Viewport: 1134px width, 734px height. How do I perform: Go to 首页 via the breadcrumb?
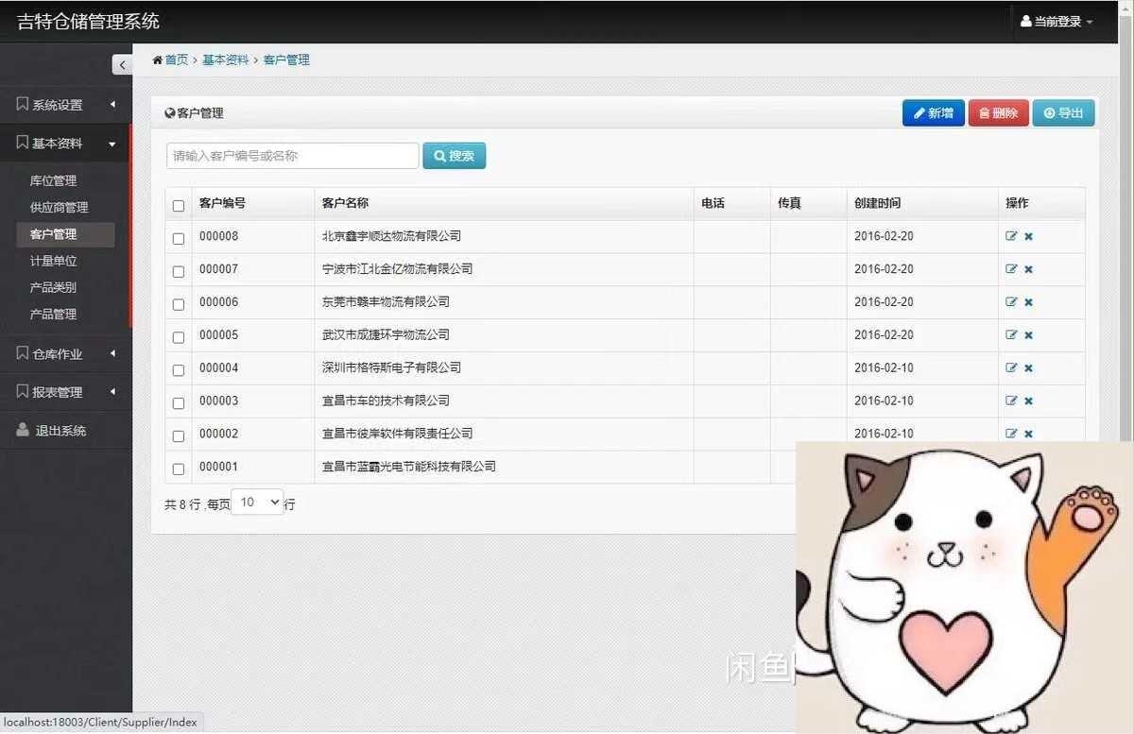[x=176, y=60]
